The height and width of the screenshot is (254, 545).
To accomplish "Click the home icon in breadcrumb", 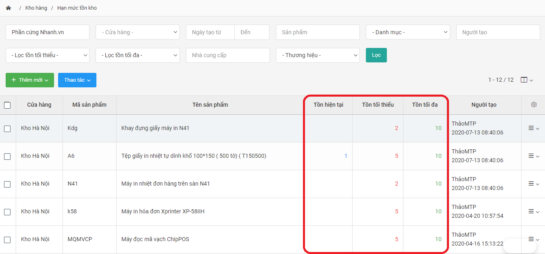I will [x=8, y=8].
